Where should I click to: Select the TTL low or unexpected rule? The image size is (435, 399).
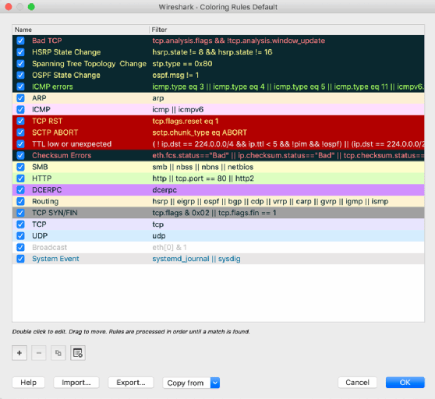click(72, 144)
